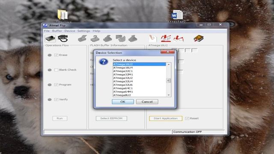Click the Select Communication Medium cable icon
The width and height of the screenshot is (274, 154).
click(x=63, y=38)
